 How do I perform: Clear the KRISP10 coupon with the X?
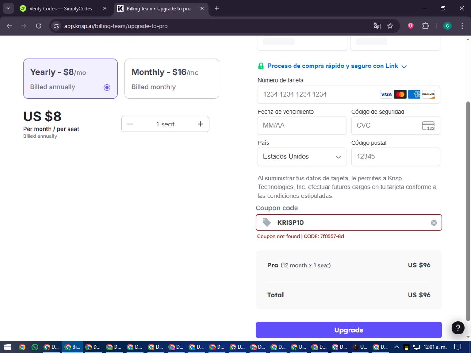coord(434,223)
